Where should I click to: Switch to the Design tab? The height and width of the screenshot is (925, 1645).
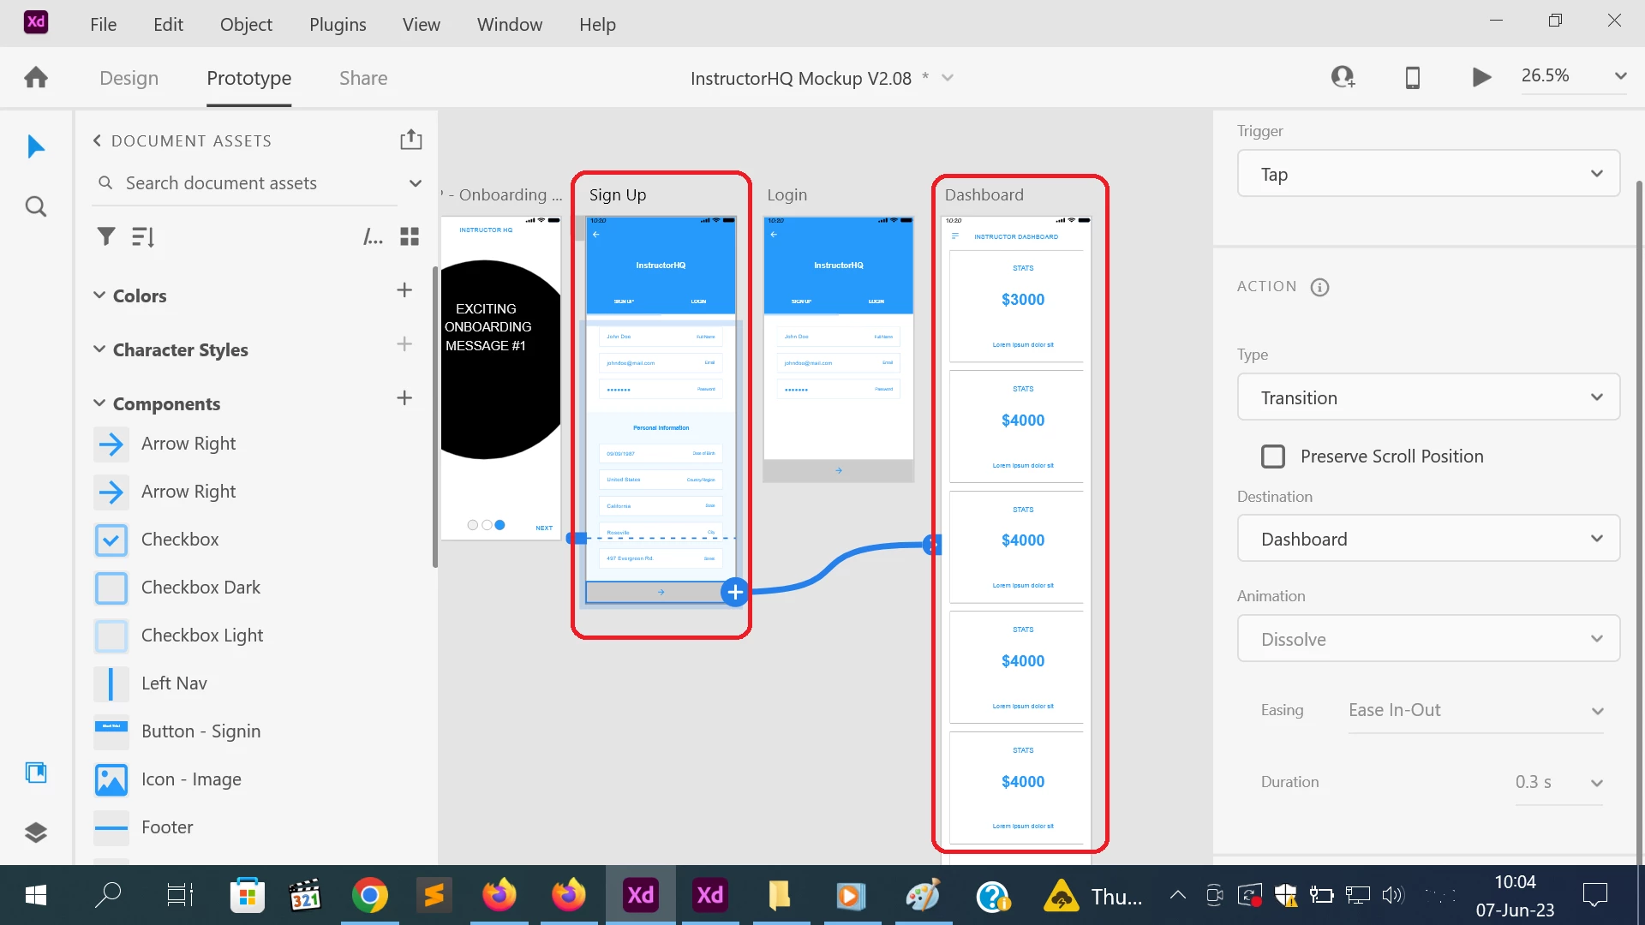pos(129,78)
